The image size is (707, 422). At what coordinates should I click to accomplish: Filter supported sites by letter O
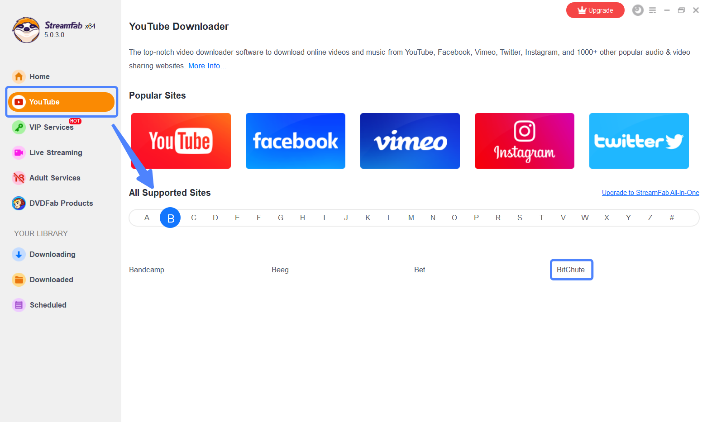(454, 218)
